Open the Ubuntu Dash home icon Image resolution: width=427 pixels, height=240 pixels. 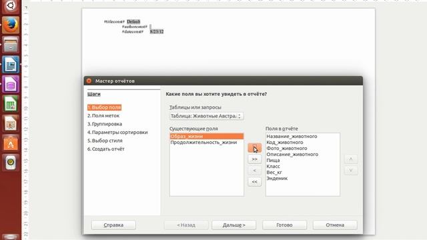(11, 6)
